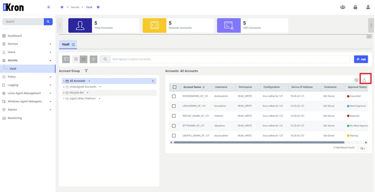Click the Total Accounts card icon
Screen dimensions: 375x192
(x=80, y=25)
